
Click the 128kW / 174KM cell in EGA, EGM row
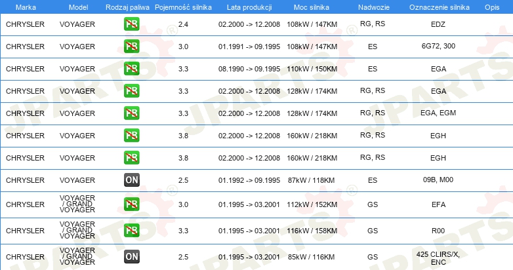[x=312, y=113]
